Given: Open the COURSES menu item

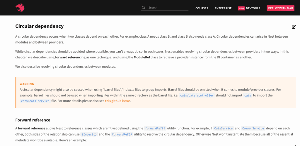Looking at the screenshot, I should 202,8.
